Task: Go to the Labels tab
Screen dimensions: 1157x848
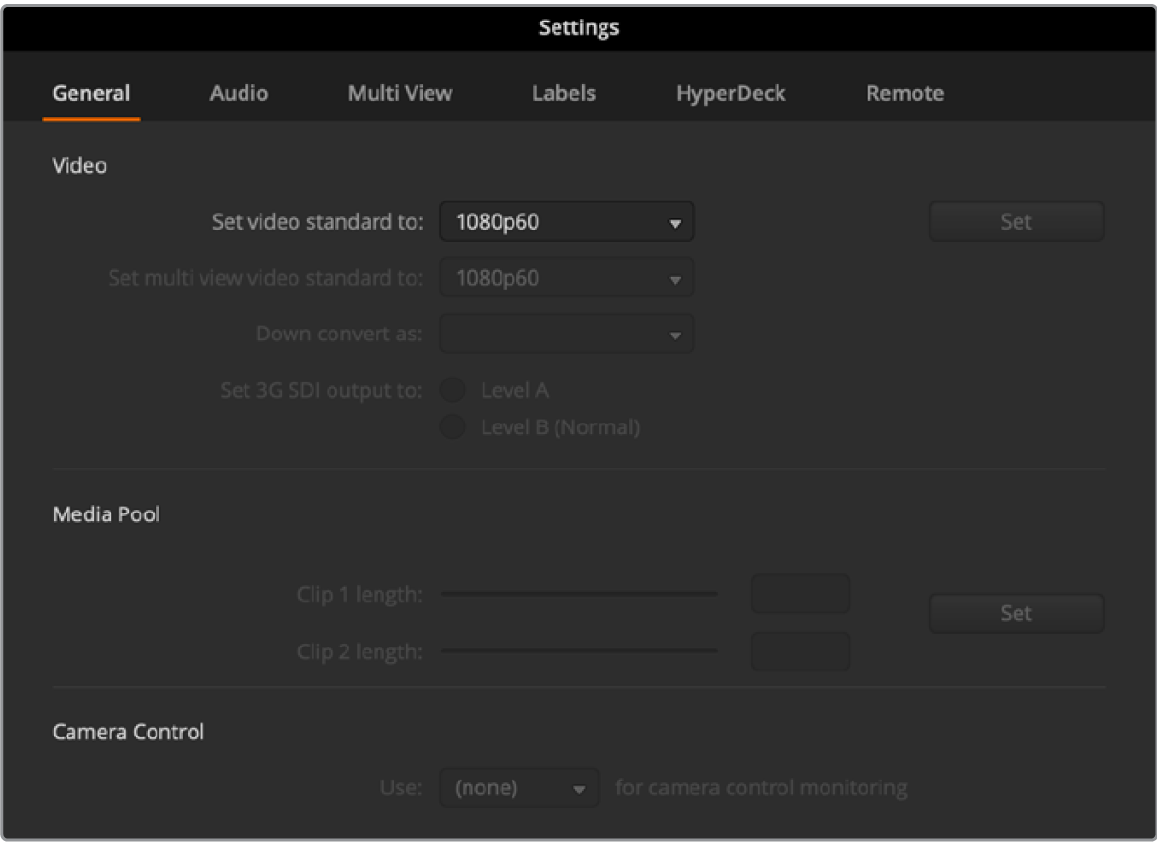Action: coord(563,94)
